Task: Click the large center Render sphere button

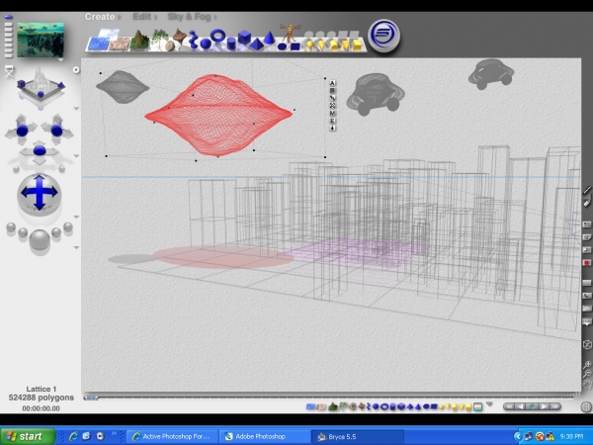Action: [40, 239]
